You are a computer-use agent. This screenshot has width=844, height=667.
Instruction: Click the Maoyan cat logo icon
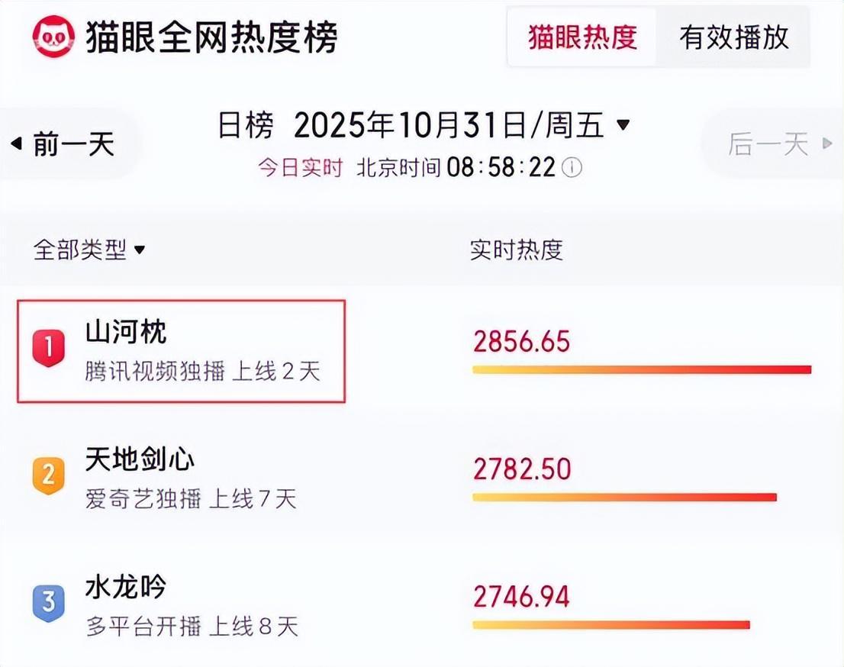[53, 36]
